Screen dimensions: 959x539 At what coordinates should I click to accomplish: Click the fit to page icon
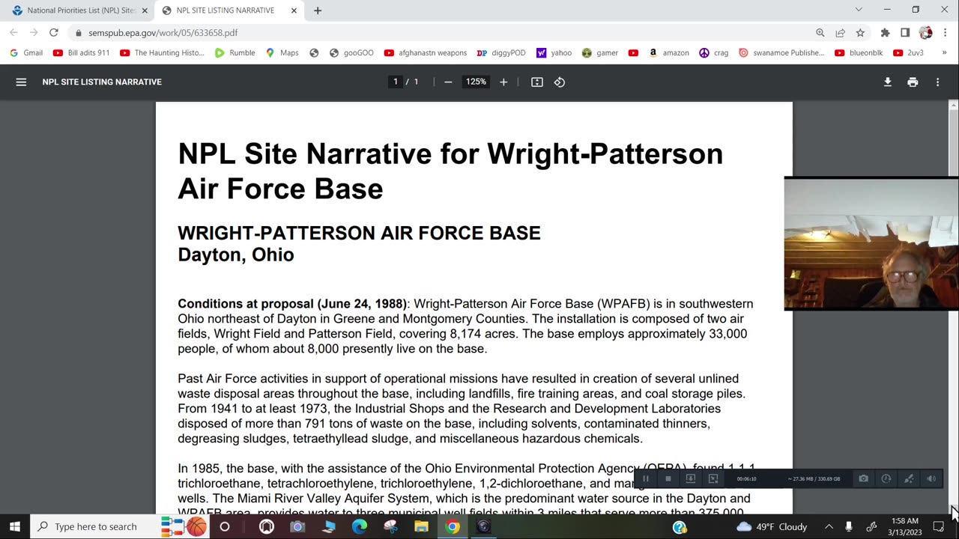pos(537,82)
